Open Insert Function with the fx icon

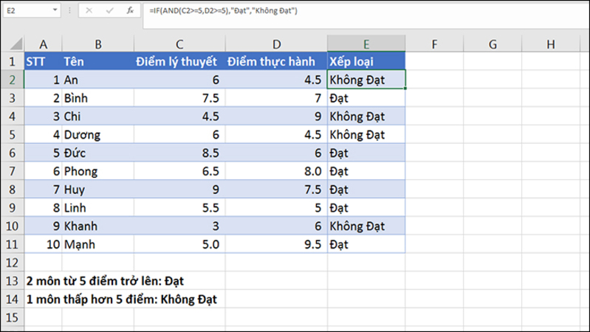130,10
